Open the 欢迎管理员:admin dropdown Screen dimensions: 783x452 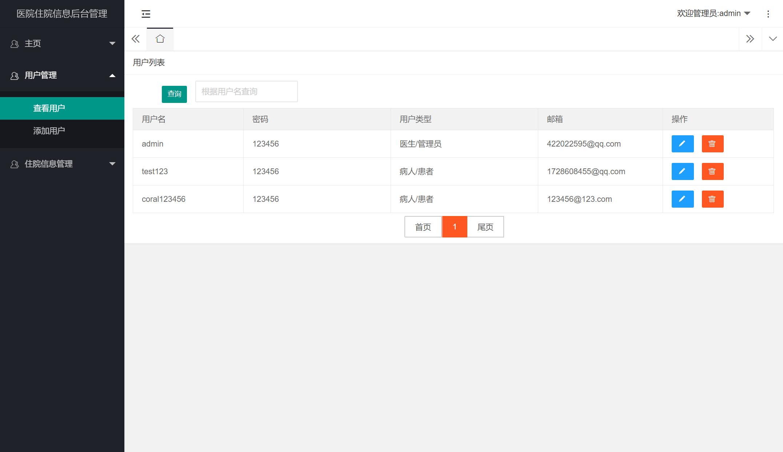tap(714, 13)
